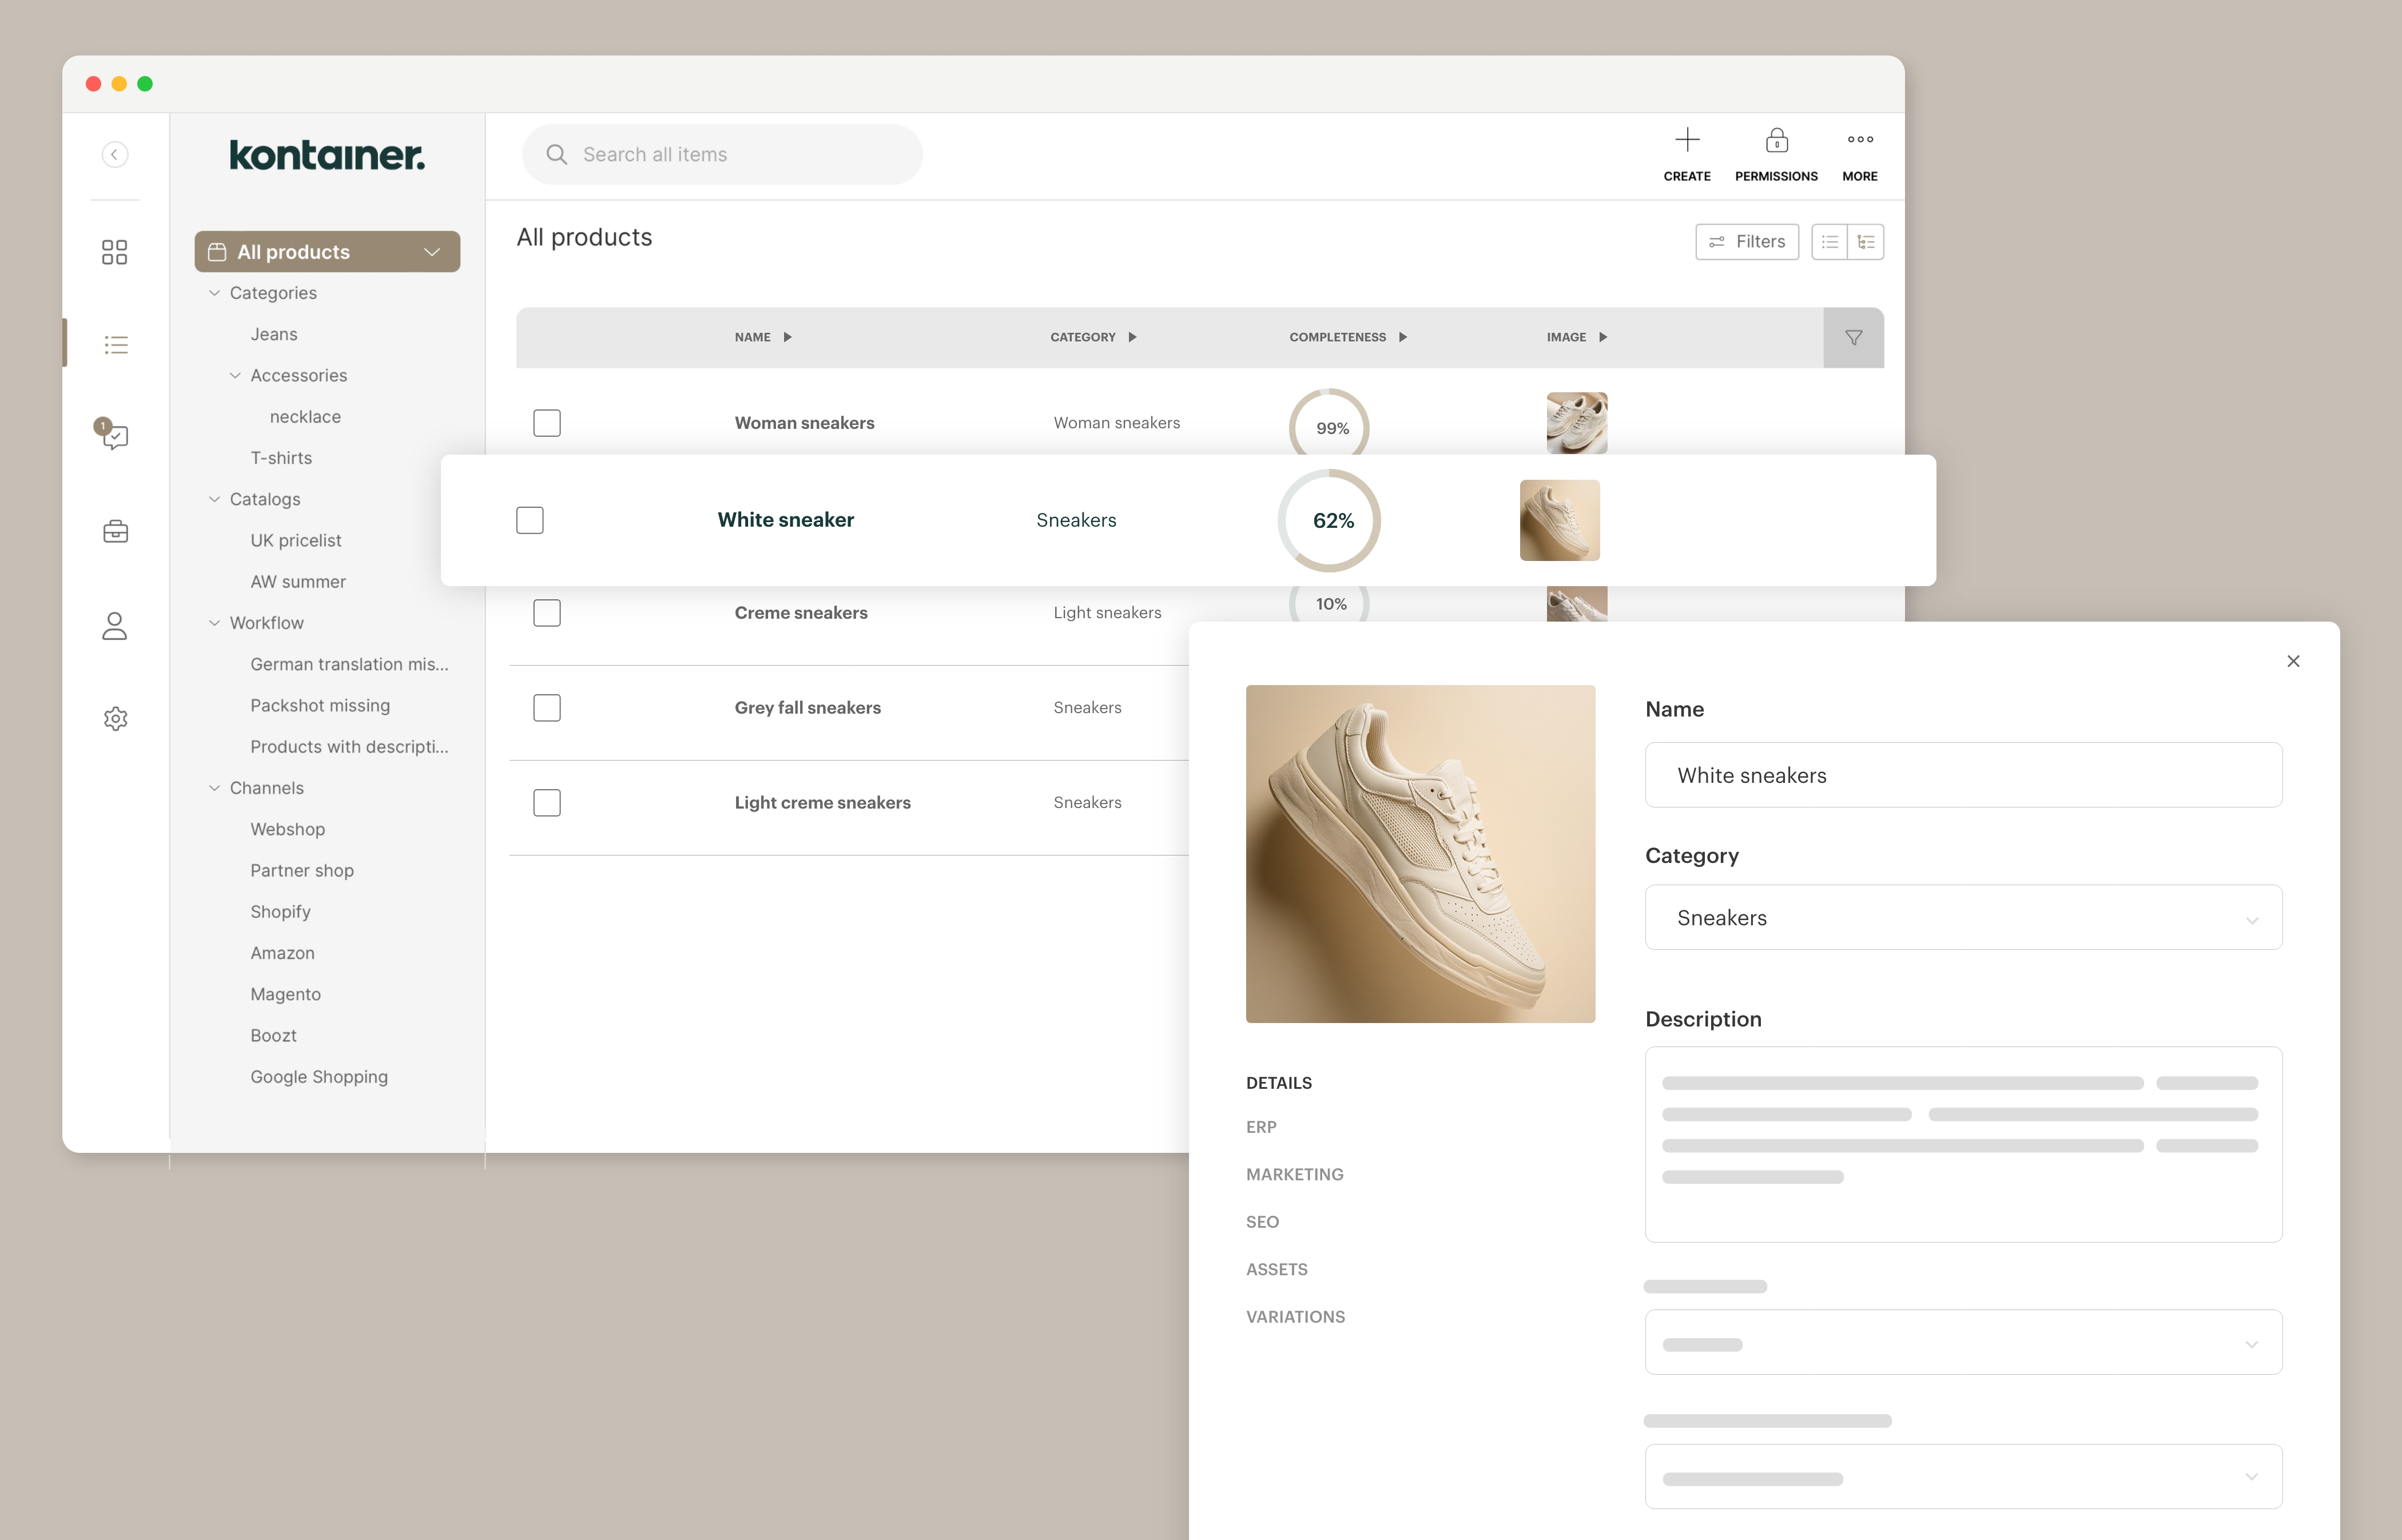Check the White sneaker row checkbox
Screen dimensions: 2402x1540
tap(529, 520)
